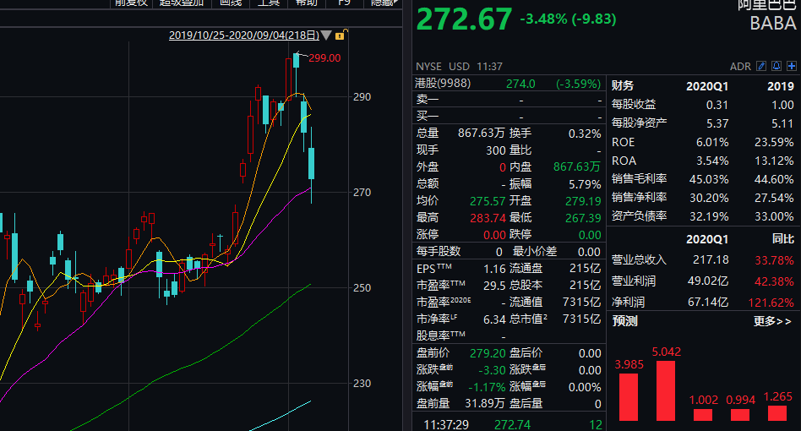Click the 内盘 value 867.63万
801x431 pixels.
point(577,167)
